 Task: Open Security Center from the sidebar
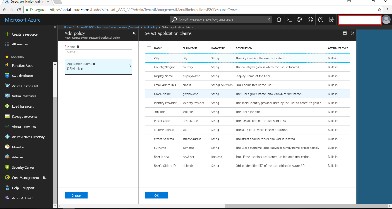click(x=23, y=167)
